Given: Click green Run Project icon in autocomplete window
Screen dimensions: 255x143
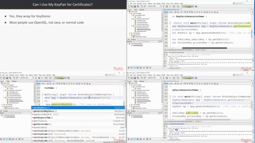Looking at the screenshot, I should pyautogui.click(x=43, y=78).
